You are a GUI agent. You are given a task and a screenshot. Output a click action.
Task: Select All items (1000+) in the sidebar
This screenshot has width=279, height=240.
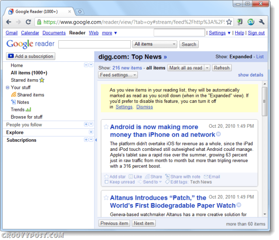29,73
